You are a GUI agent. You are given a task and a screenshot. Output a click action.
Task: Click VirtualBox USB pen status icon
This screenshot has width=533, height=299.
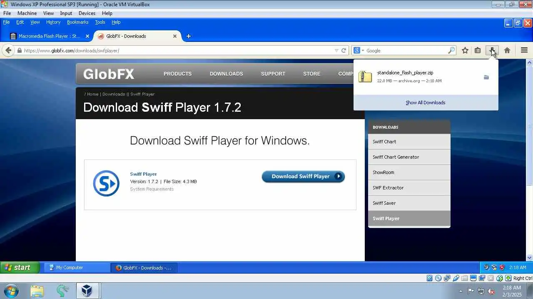pyautogui.click(x=456, y=278)
